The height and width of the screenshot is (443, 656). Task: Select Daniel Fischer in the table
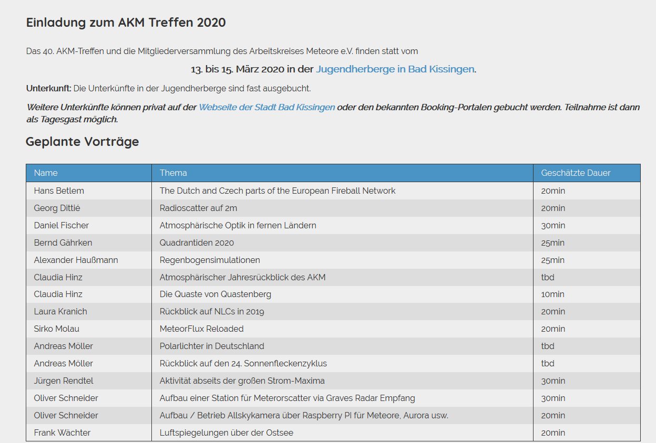(x=61, y=225)
